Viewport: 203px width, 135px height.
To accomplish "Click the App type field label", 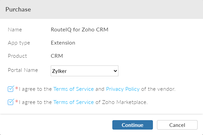I will [19, 43].
